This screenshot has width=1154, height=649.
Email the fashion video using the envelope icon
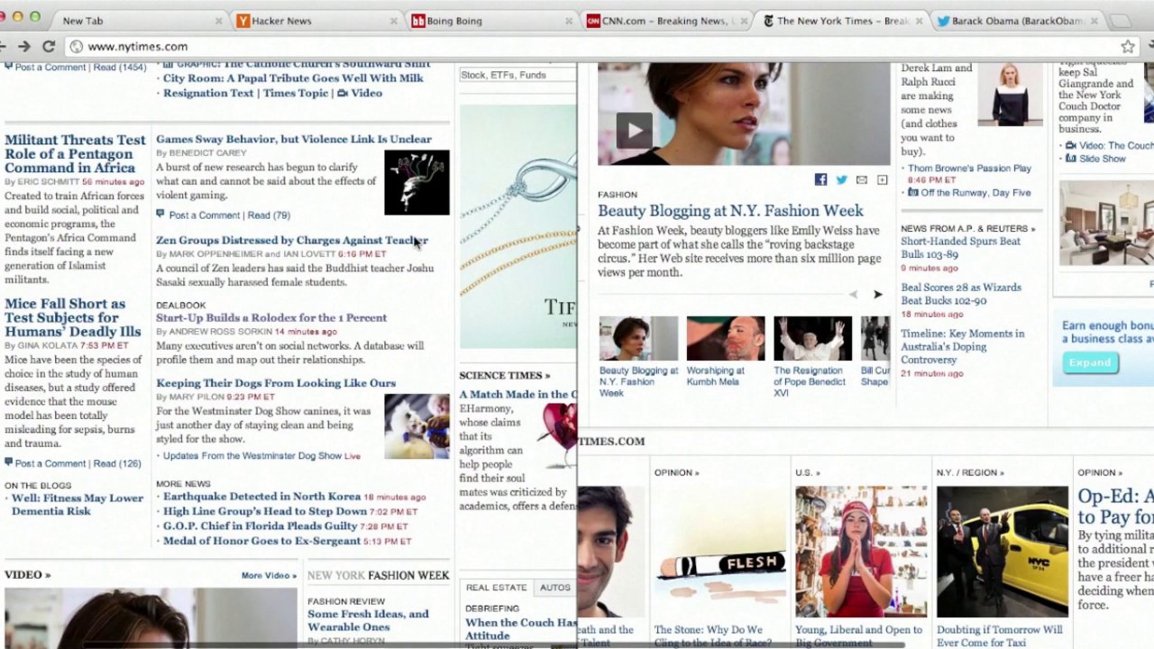pyautogui.click(x=862, y=180)
